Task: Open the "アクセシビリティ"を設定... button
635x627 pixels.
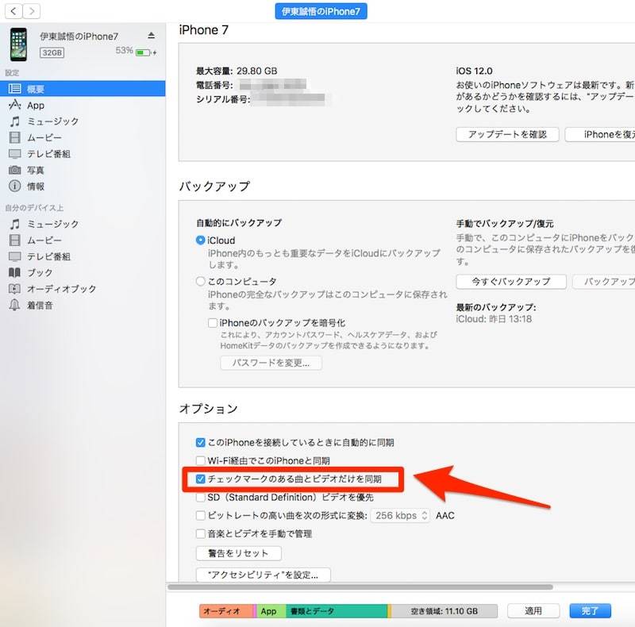Action: [x=264, y=575]
